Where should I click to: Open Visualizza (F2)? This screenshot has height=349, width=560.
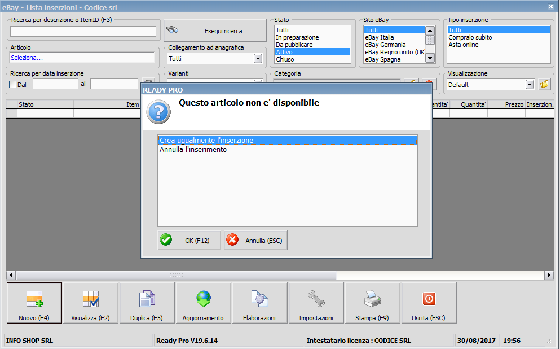(91, 303)
